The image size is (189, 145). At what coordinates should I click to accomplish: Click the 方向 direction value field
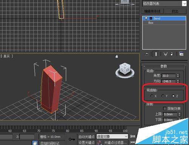169,81
